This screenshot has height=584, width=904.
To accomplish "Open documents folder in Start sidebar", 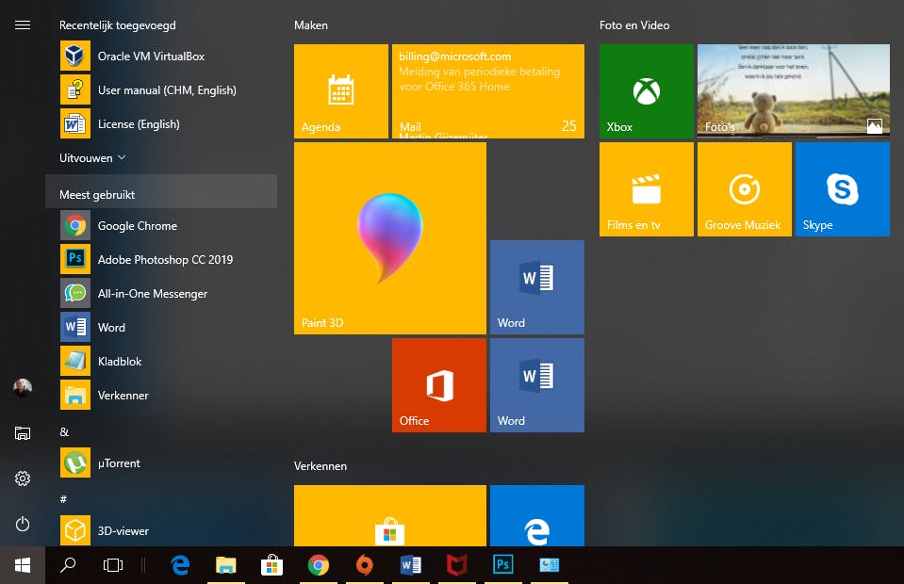I will coord(23,433).
